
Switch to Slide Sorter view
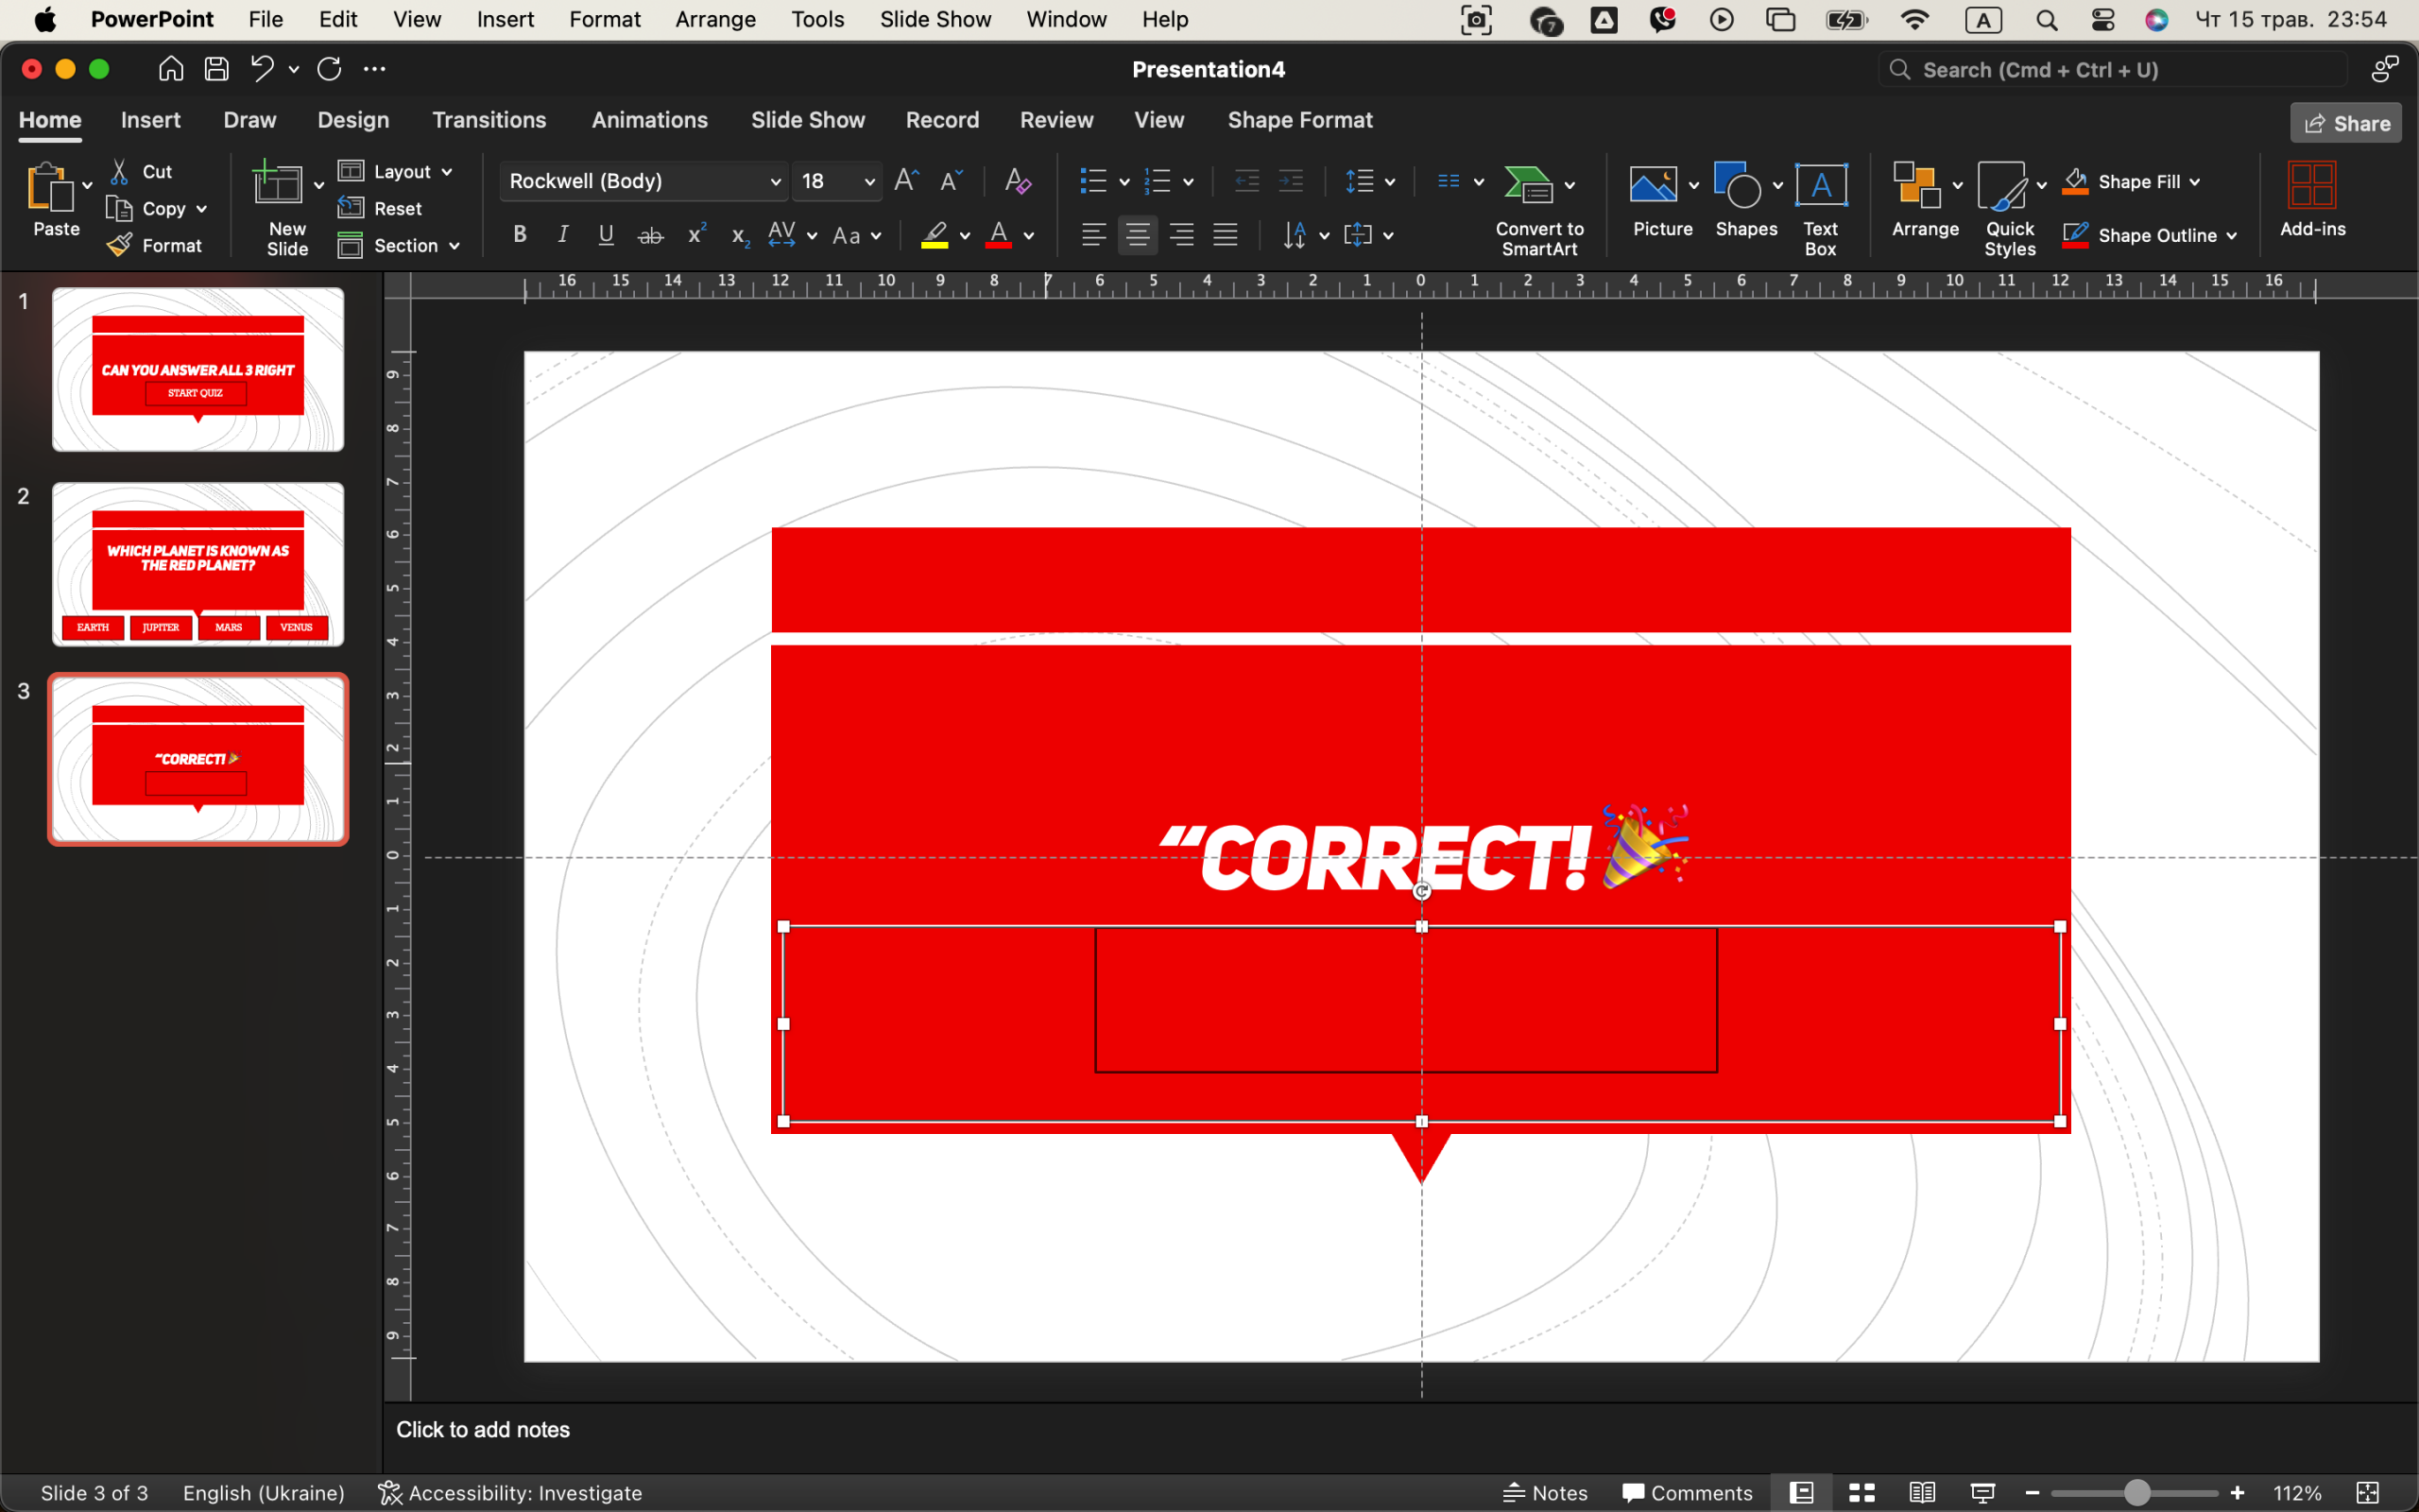pyautogui.click(x=1861, y=1493)
